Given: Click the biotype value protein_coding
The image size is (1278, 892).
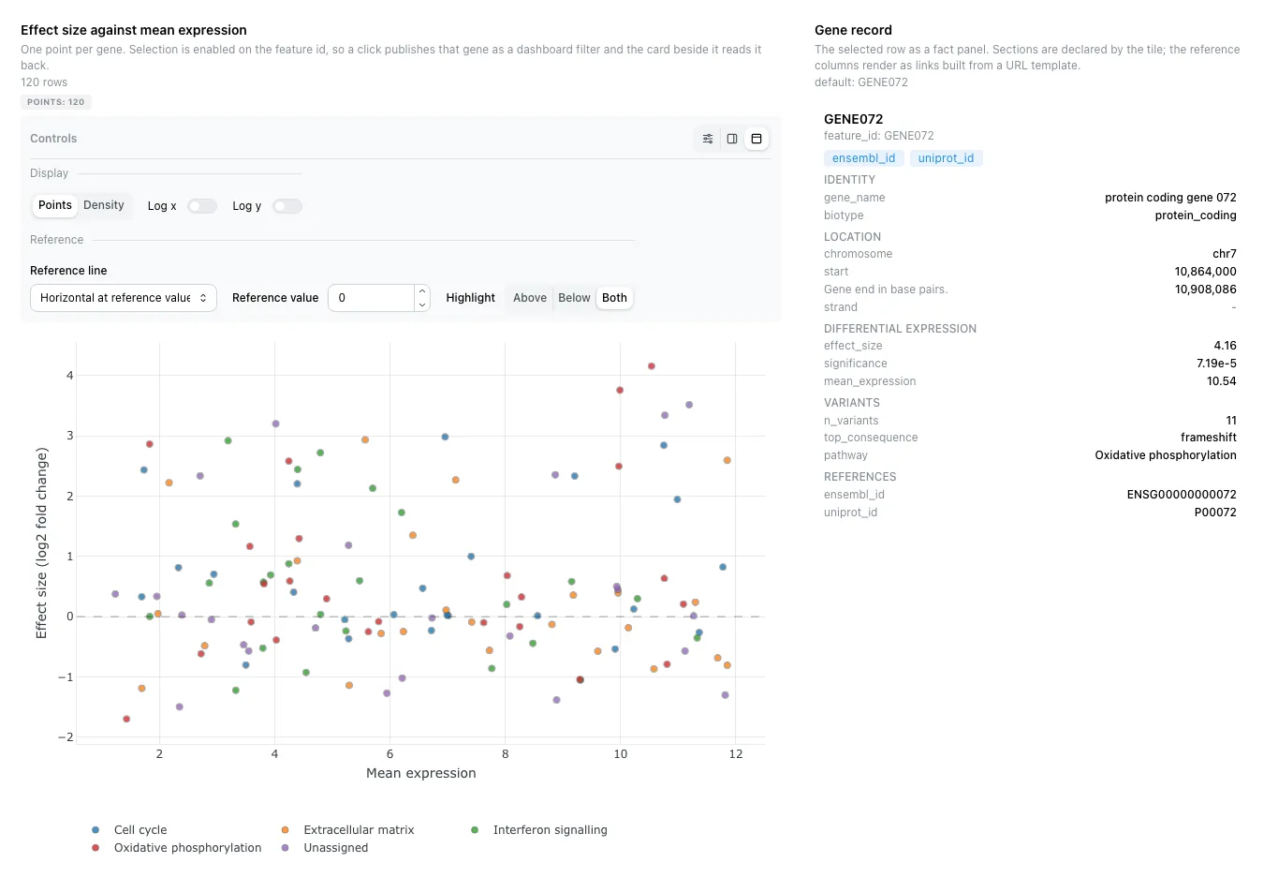Looking at the screenshot, I should pos(1196,216).
